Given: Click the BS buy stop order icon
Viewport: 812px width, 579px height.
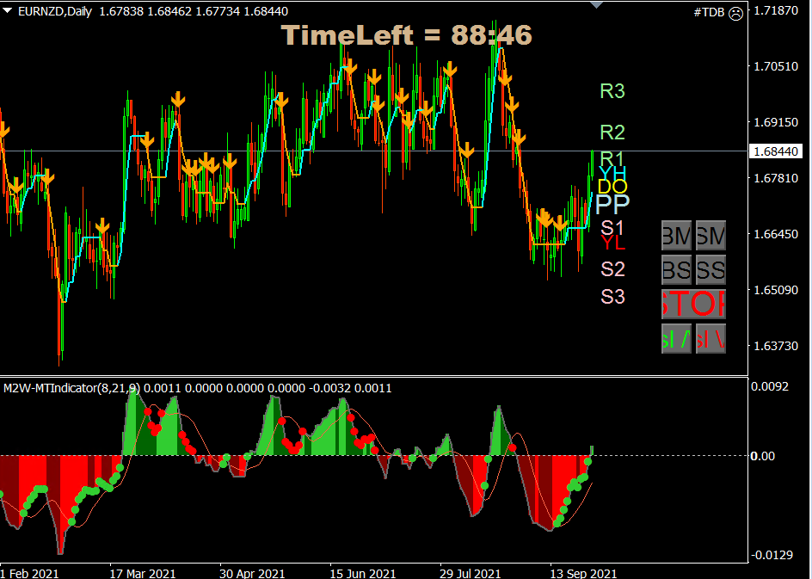Looking at the screenshot, I should [x=676, y=270].
